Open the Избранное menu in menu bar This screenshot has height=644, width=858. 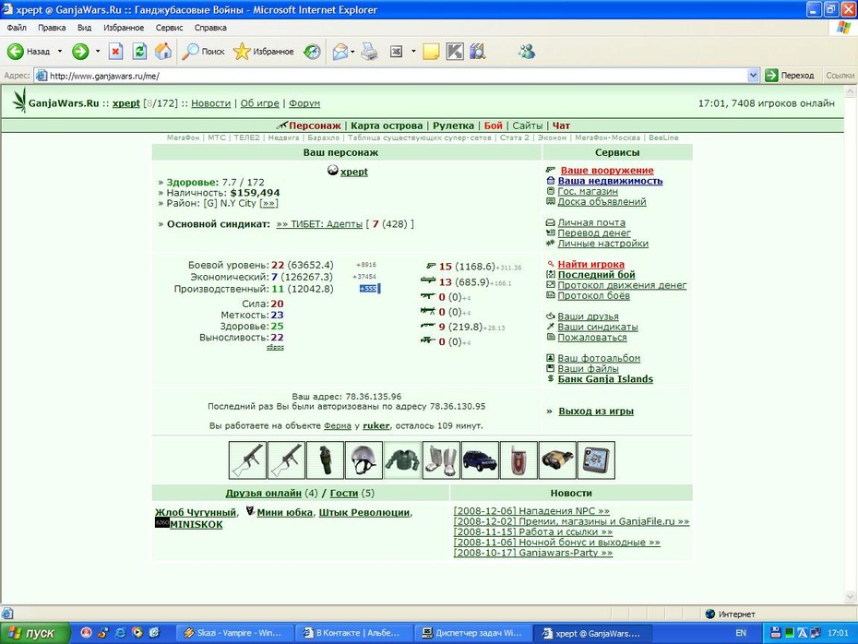[124, 28]
